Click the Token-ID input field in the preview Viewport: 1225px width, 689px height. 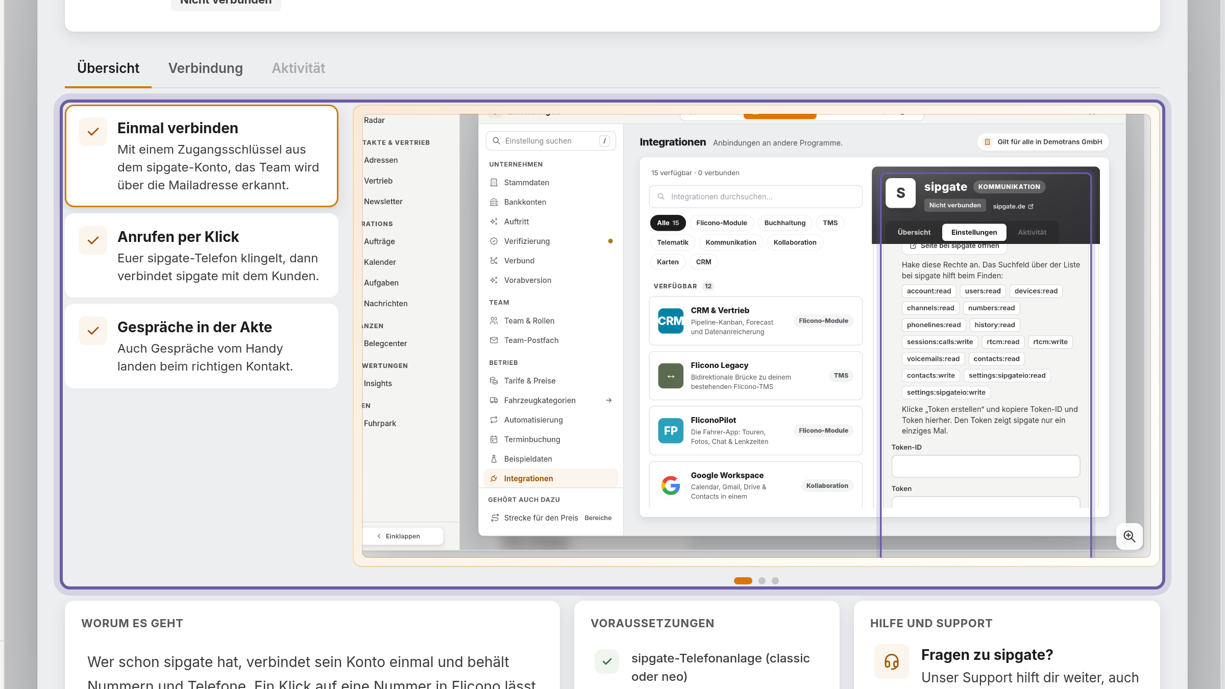tap(985, 466)
